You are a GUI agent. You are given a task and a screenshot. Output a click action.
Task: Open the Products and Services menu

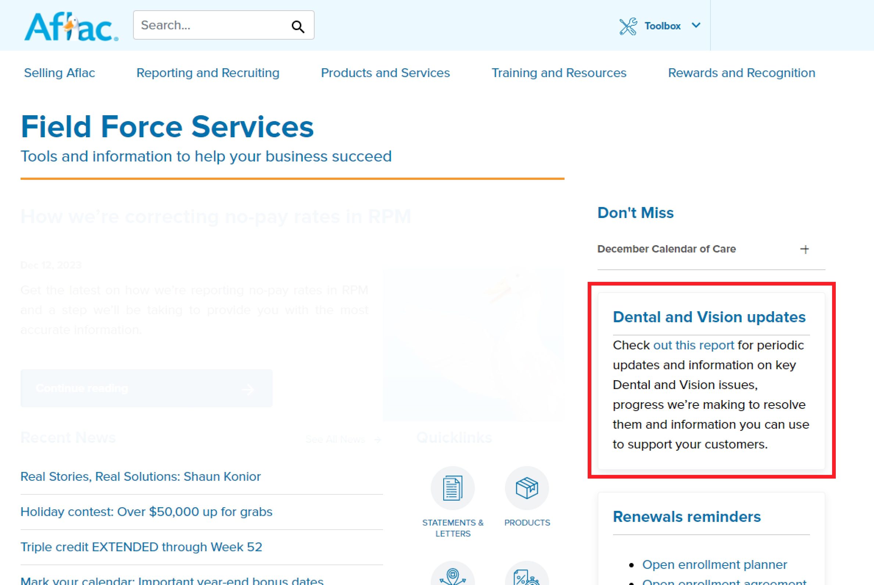(x=385, y=73)
